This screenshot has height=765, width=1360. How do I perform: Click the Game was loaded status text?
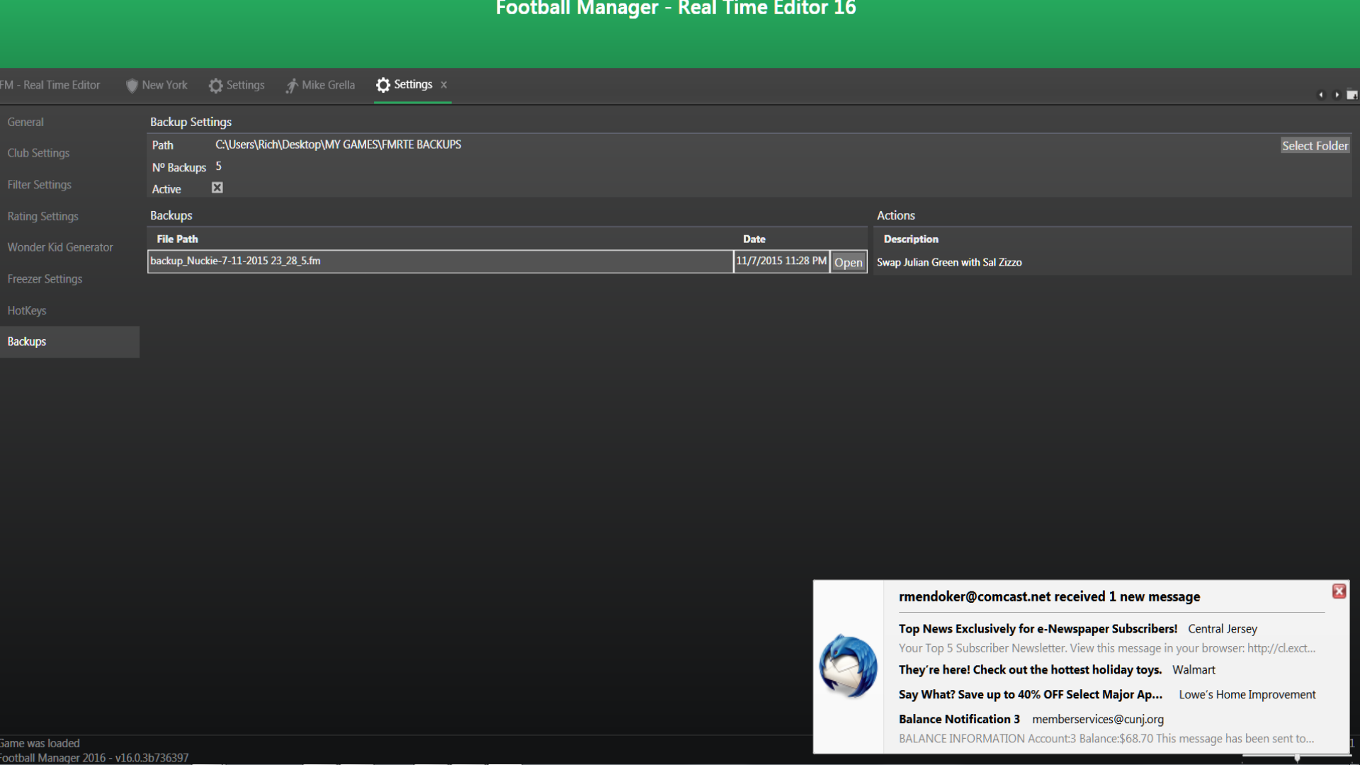[40, 743]
